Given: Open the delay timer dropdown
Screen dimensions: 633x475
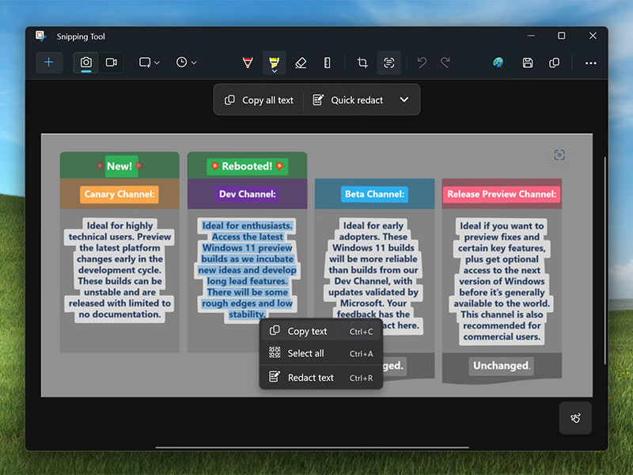Looking at the screenshot, I should 187,63.
